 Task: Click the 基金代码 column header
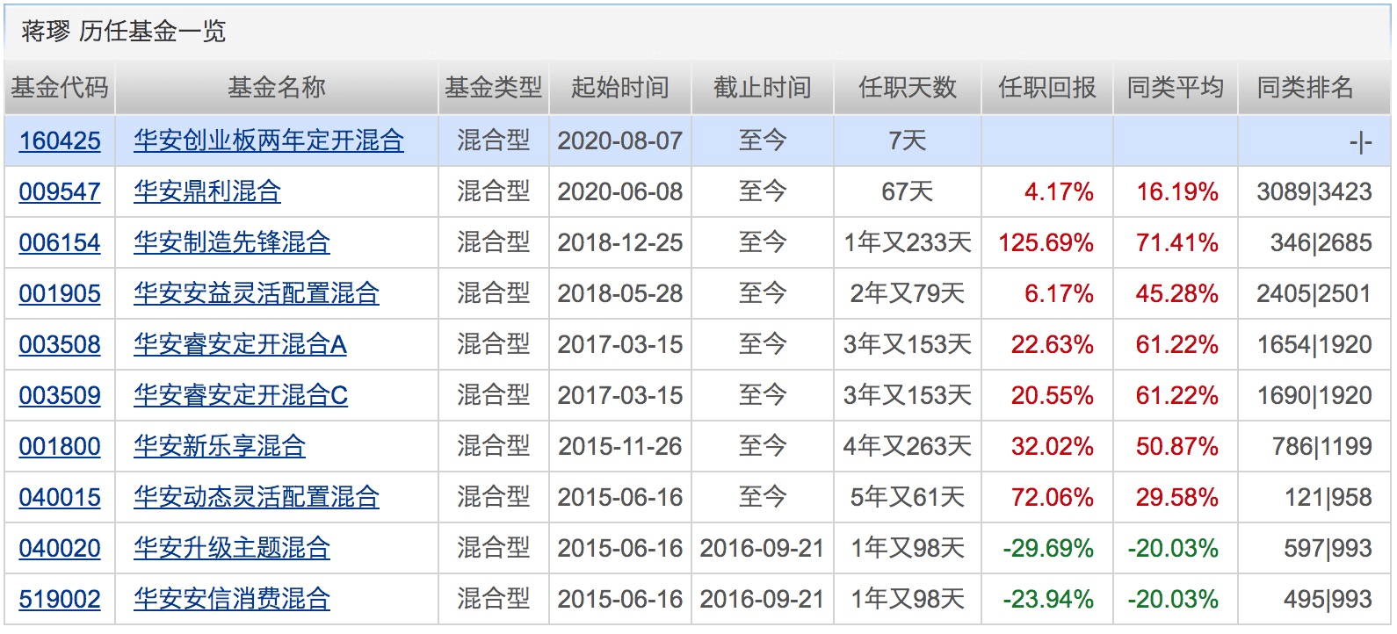coord(60,88)
